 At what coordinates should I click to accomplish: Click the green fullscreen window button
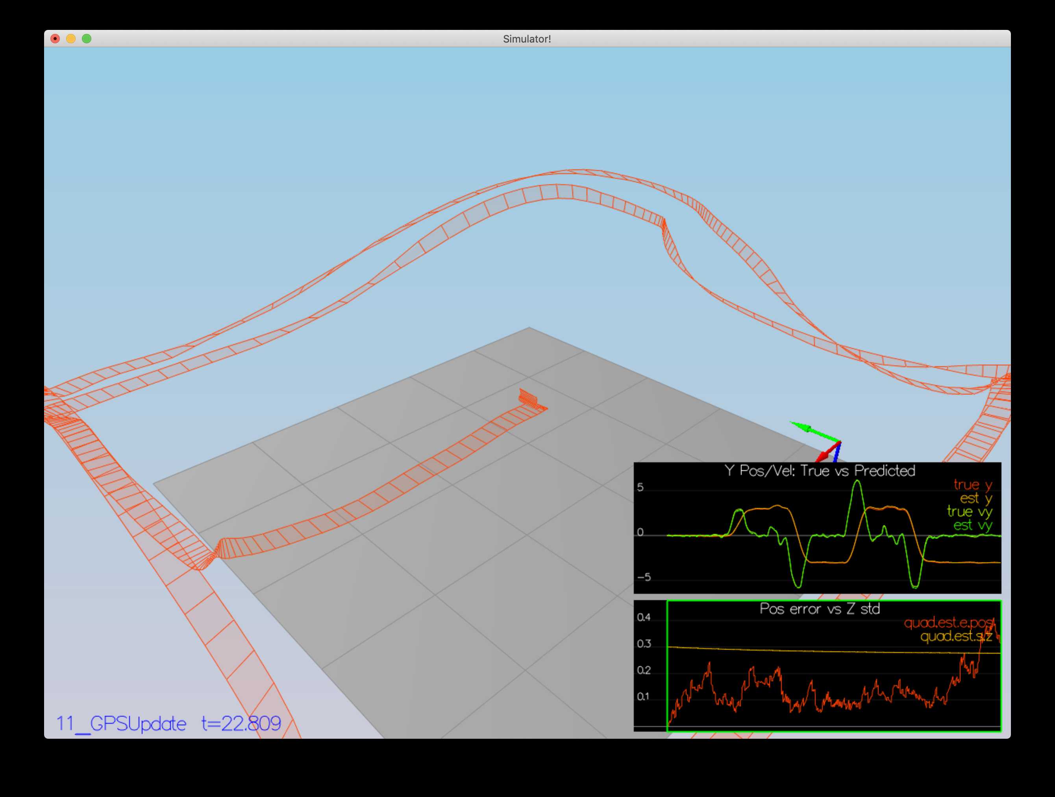(x=86, y=39)
